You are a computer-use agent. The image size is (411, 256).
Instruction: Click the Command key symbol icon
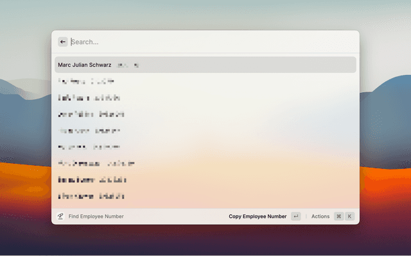point(338,216)
